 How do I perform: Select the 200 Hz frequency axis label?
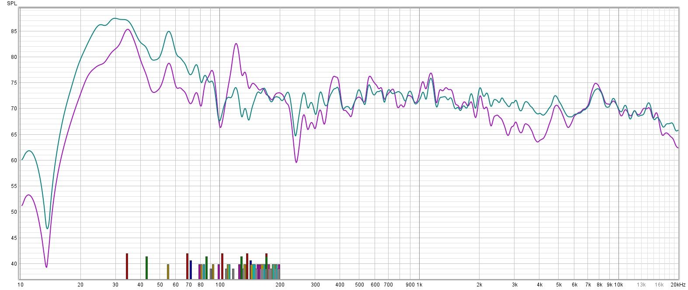click(280, 285)
